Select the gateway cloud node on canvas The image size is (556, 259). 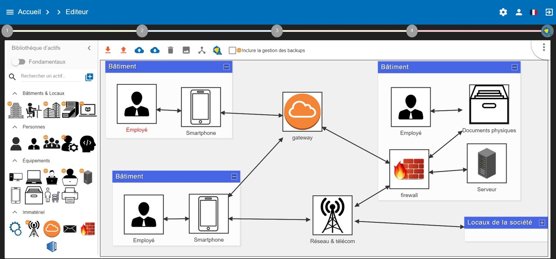(x=303, y=112)
